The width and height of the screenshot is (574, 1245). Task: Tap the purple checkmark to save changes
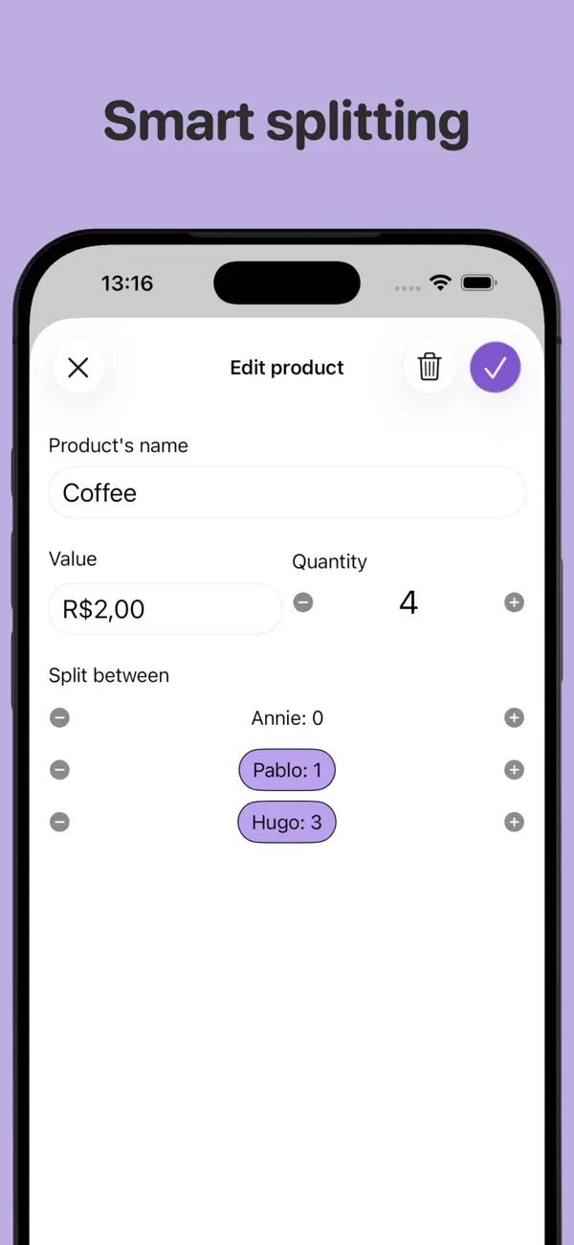[x=495, y=367]
